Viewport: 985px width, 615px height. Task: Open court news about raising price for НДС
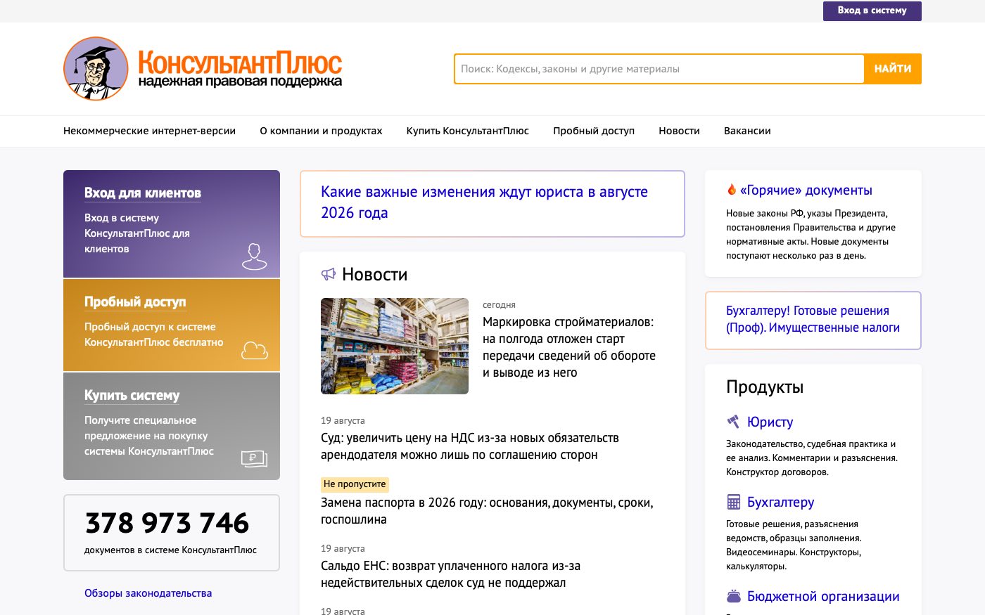[x=470, y=446]
